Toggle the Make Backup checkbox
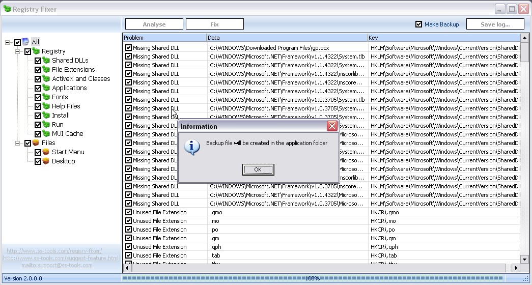 418,24
